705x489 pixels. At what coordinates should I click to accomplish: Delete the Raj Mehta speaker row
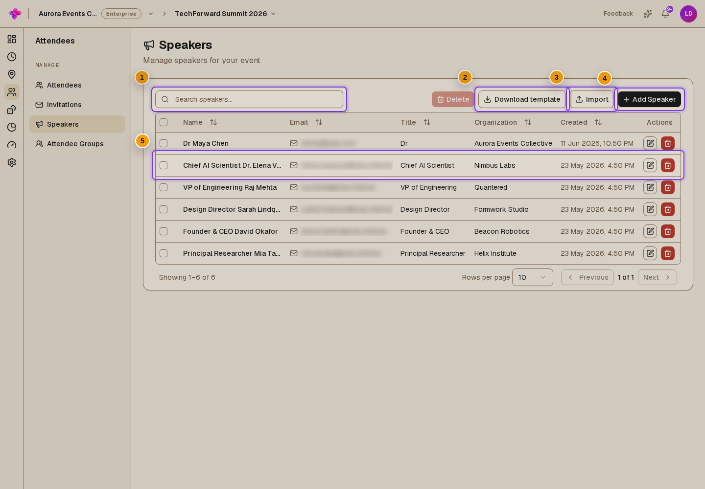coord(668,187)
